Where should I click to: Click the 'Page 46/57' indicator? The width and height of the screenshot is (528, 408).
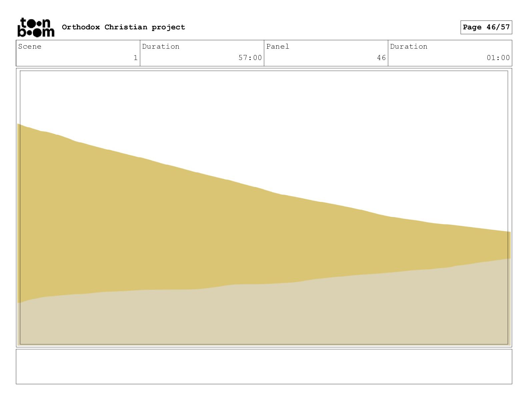(x=486, y=27)
